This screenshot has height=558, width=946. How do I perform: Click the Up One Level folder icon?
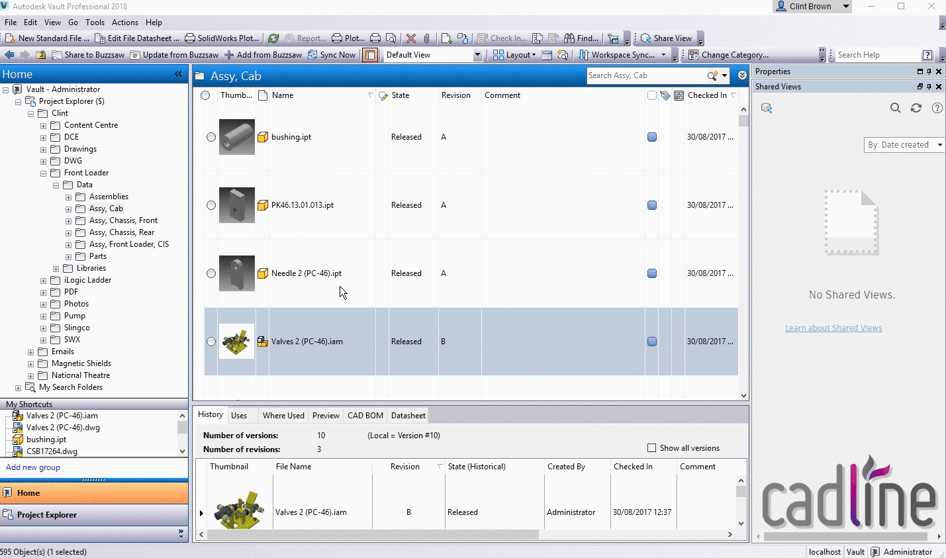point(40,55)
